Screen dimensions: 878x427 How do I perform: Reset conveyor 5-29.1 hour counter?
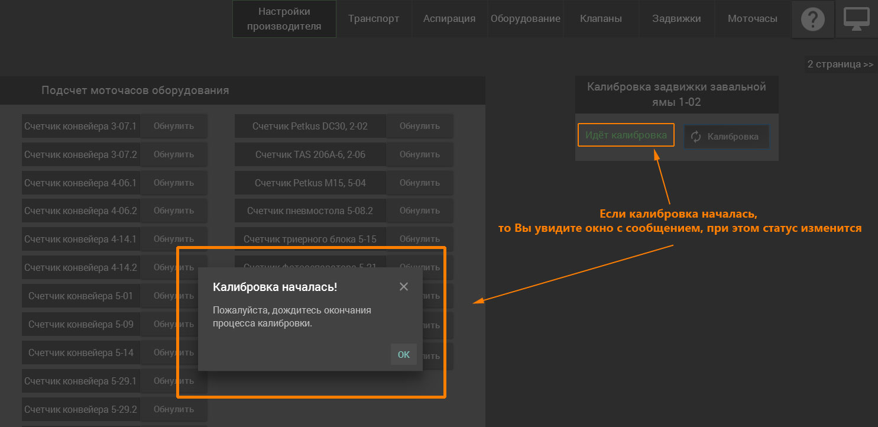pos(174,381)
